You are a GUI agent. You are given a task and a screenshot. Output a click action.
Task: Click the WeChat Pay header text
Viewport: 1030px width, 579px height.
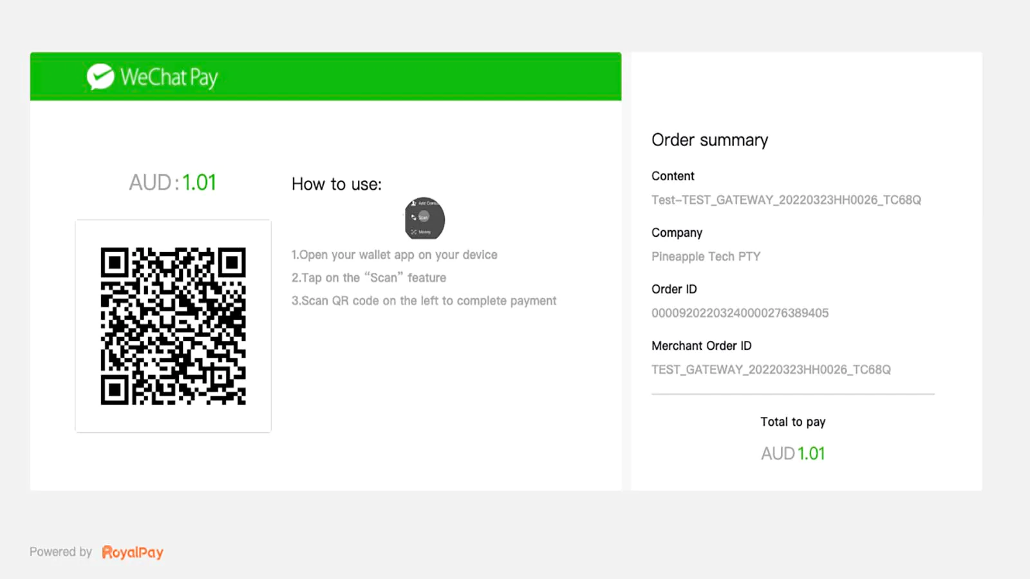click(169, 77)
